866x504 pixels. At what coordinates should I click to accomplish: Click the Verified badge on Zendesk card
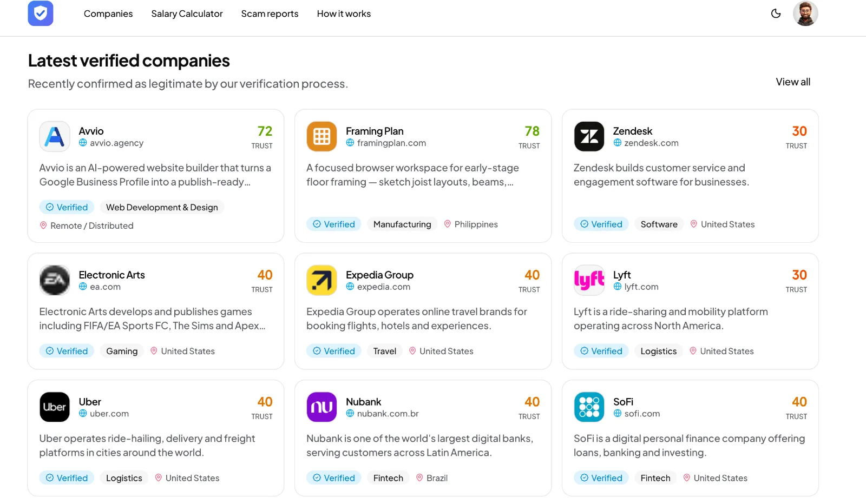(601, 224)
